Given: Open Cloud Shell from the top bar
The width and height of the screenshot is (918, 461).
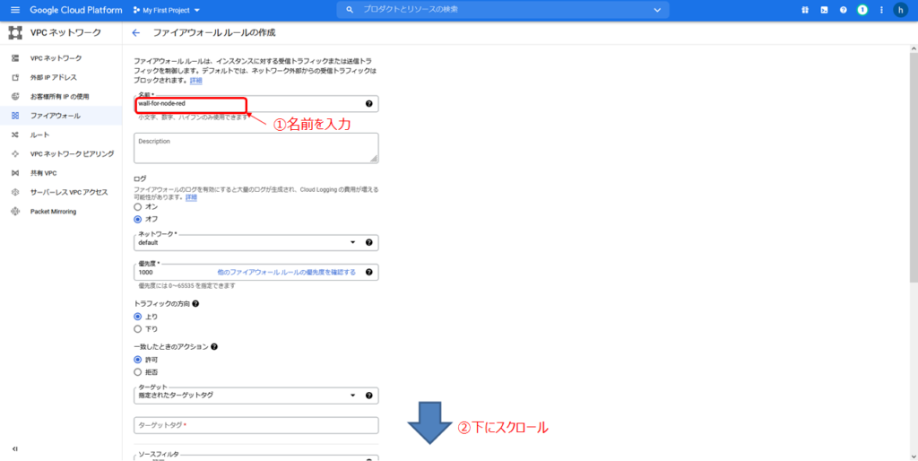Looking at the screenshot, I should (x=822, y=10).
